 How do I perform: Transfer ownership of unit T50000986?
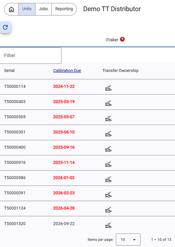[108, 179]
